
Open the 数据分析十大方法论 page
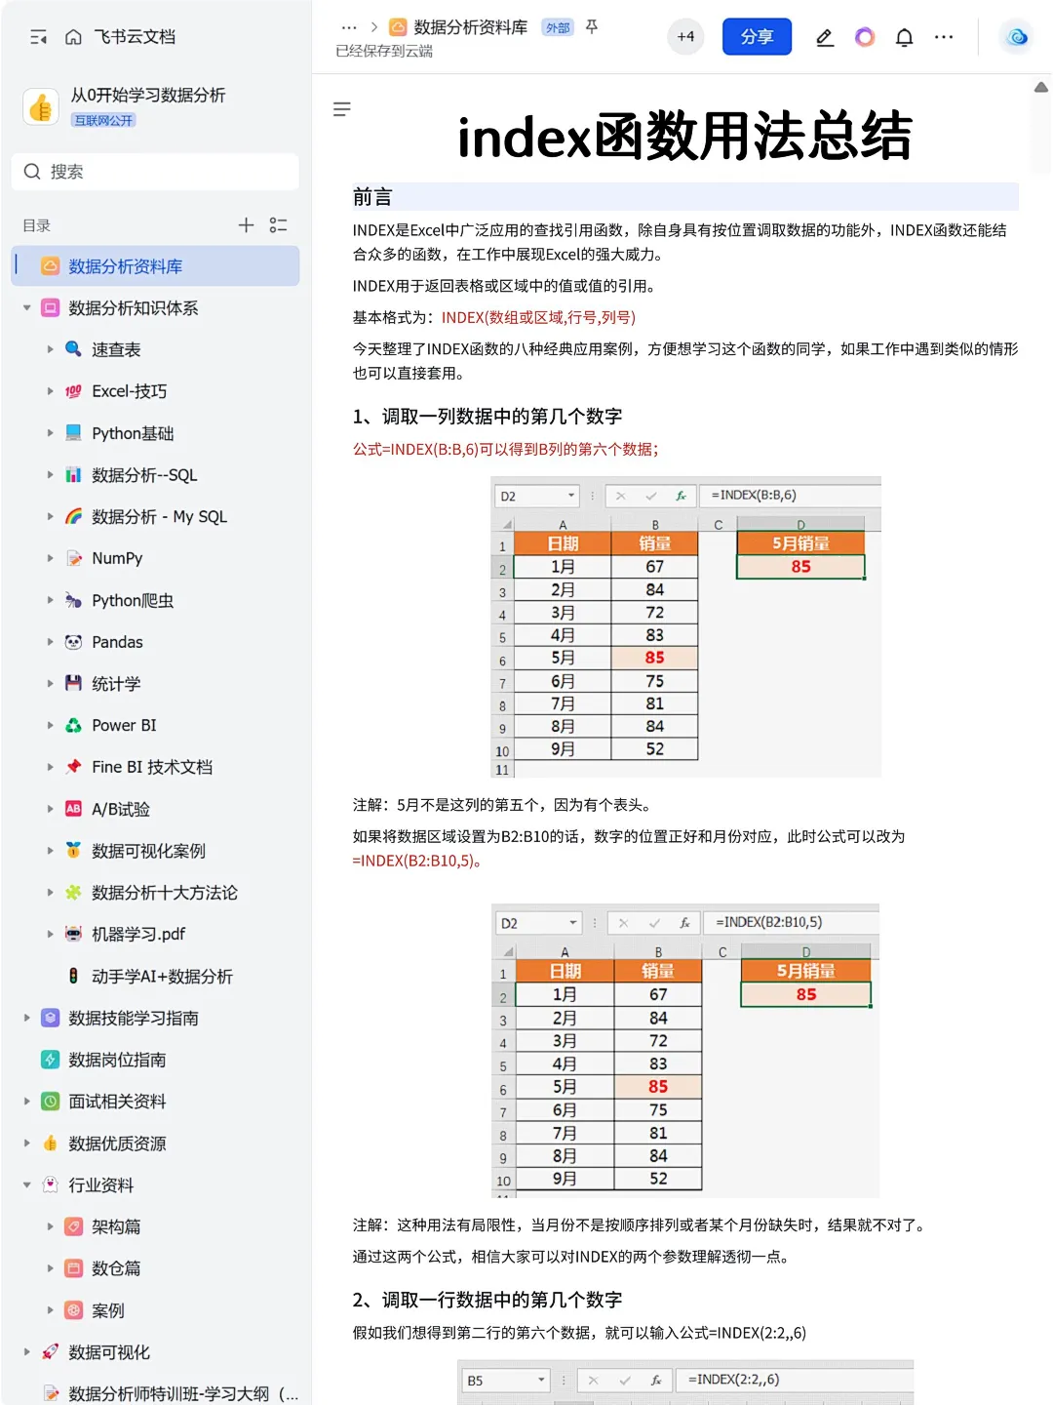click(x=165, y=893)
